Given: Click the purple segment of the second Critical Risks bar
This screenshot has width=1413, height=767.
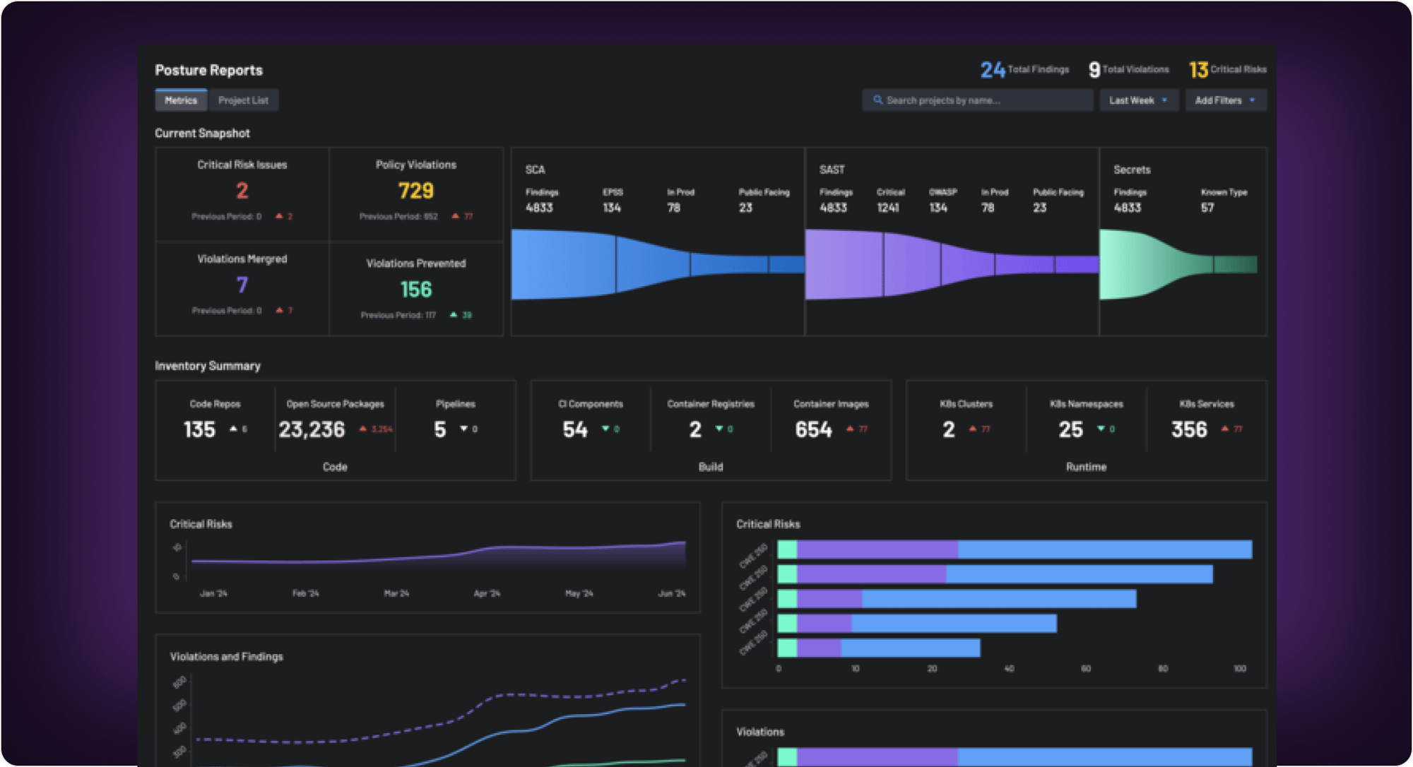Looking at the screenshot, I should 872,574.
